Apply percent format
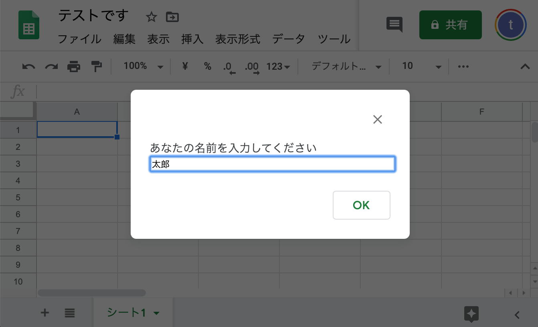The width and height of the screenshot is (538, 327). click(208, 66)
